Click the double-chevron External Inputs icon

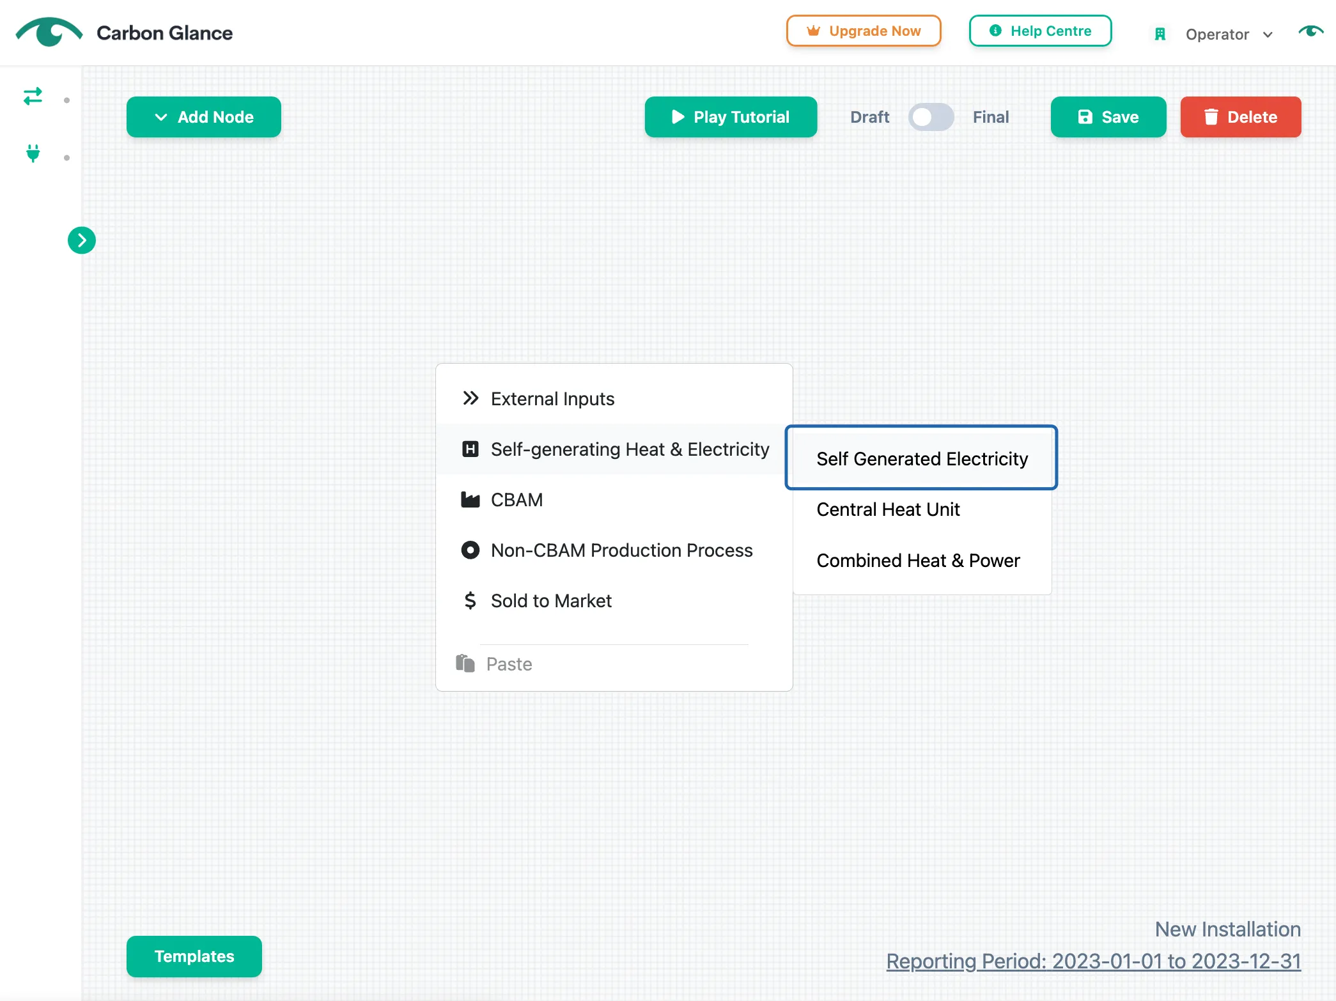(470, 398)
